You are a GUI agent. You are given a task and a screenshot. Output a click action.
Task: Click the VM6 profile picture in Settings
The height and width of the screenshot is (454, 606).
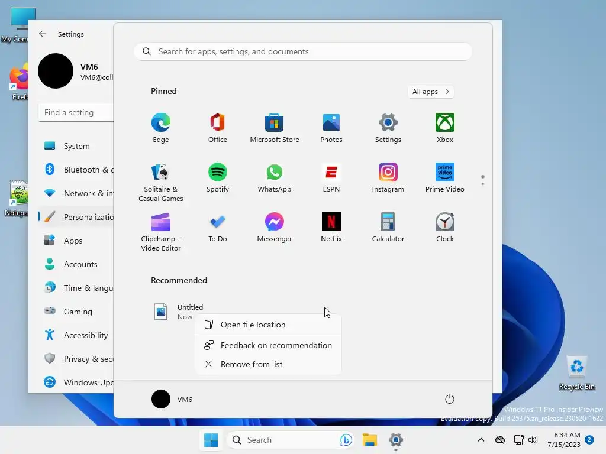coord(56,71)
